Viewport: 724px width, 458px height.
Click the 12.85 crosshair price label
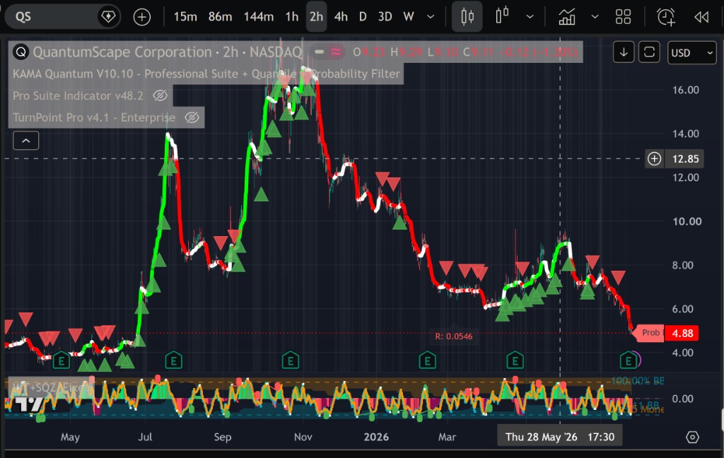click(x=685, y=159)
